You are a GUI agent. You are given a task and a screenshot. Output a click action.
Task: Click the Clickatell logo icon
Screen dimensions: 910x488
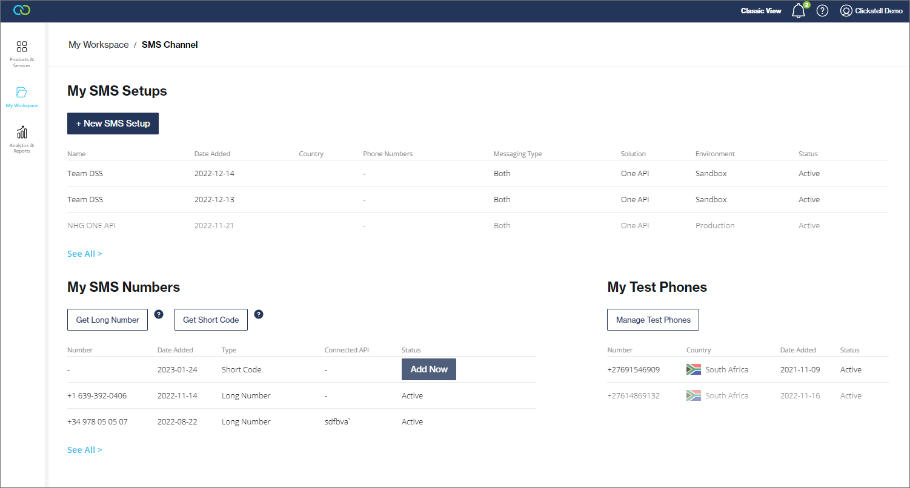22,10
